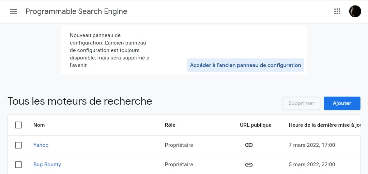The width and height of the screenshot is (368, 174).
Task: Select the date 7 mars 2022, 17:00
Action: coord(312,145)
